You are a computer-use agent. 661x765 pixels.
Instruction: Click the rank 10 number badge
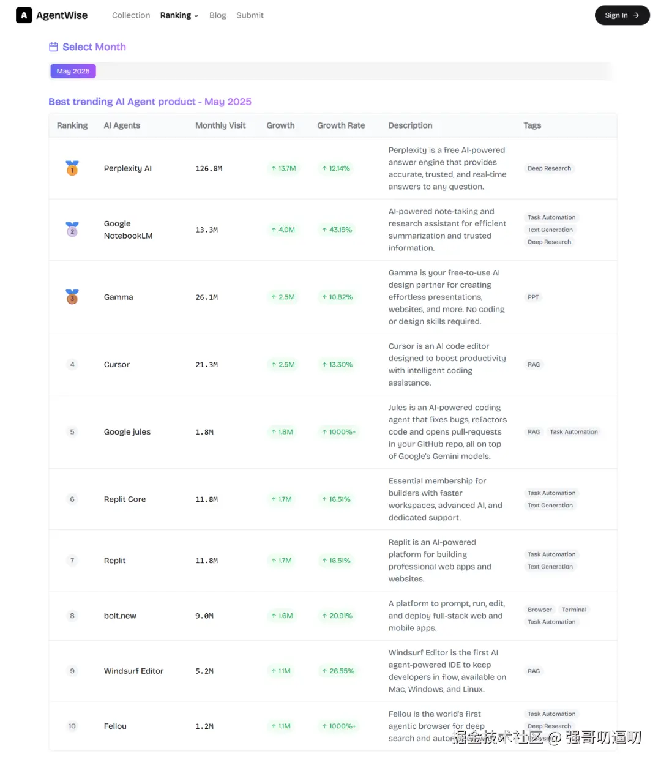point(72,726)
